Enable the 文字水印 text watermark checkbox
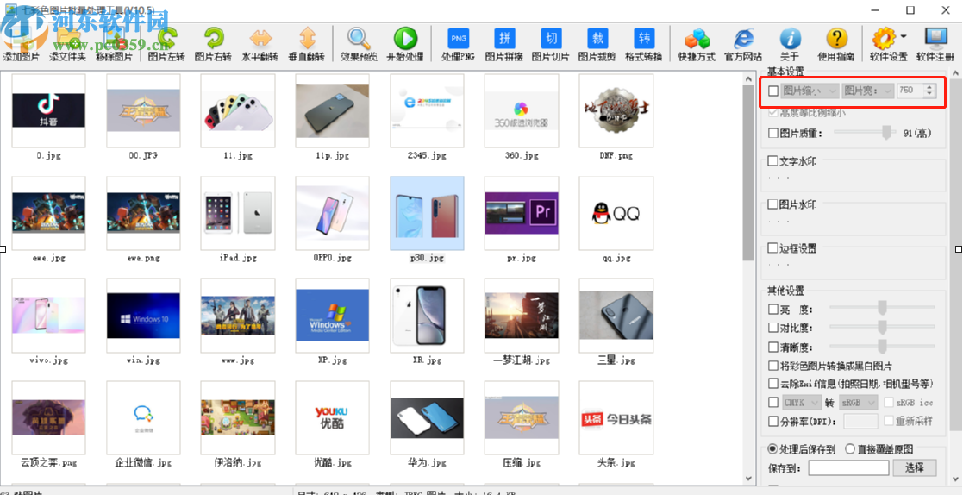The image size is (963, 495). click(773, 161)
